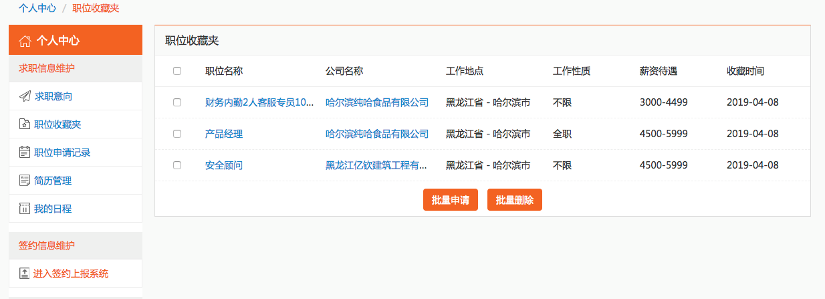Click the notepad icon beside 职位申请记录
The height and width of the screenshot is (299, 825).
25,153
